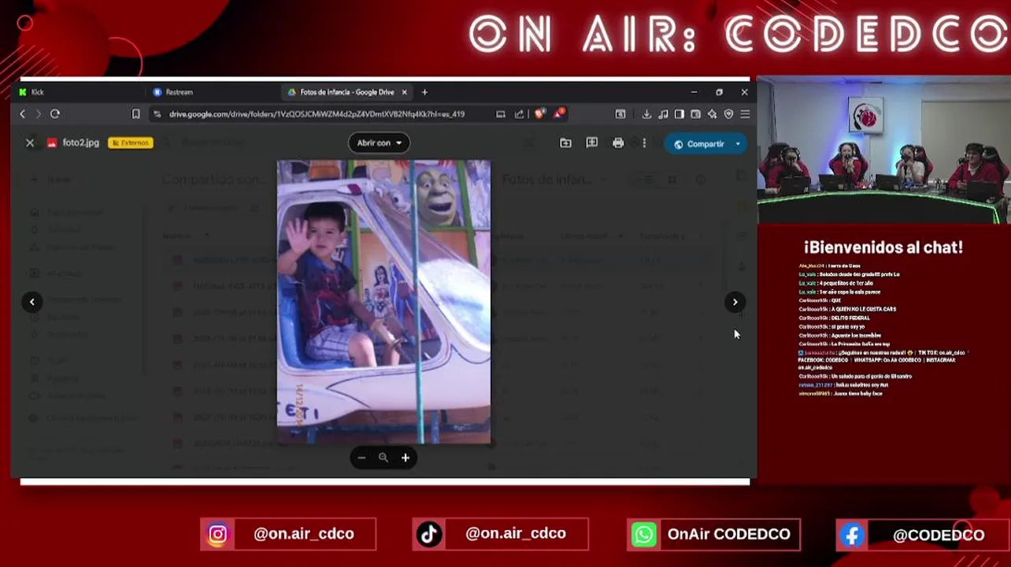Click the add comment icon
Viewport: 1011px width, 567px height.
592,143
